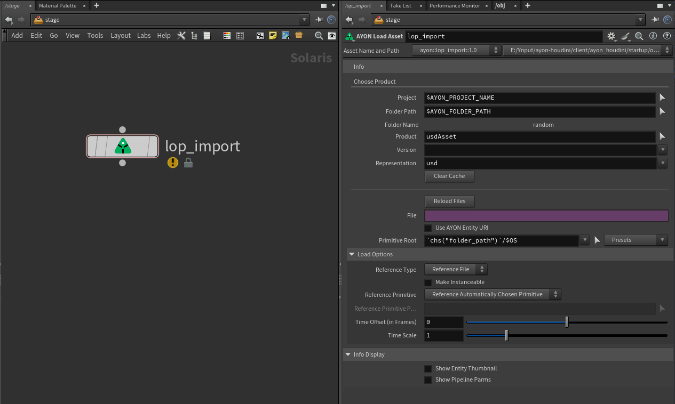Click the arrow selector beside Primitive Root

pyautogui.click(x=597, y=240)
